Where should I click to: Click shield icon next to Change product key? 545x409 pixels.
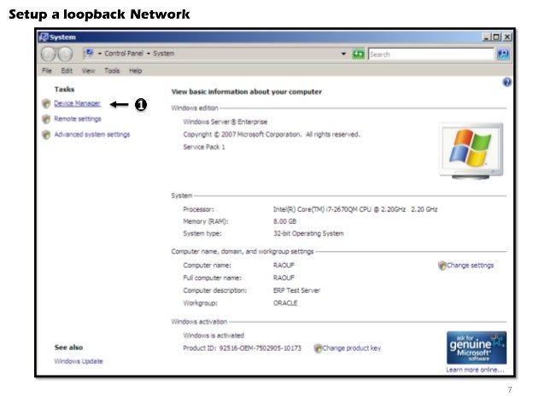coord(318,348)
